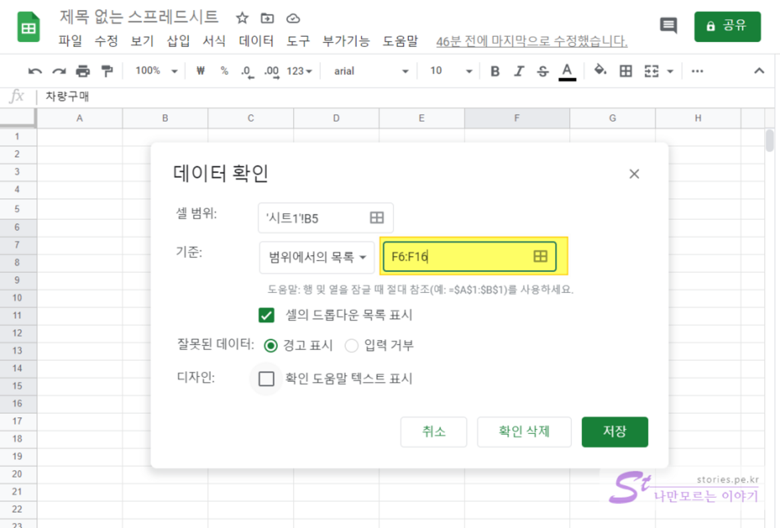
Task: Open the 데이터 menu
Action: pyautogui.click(x=256, y=41)
